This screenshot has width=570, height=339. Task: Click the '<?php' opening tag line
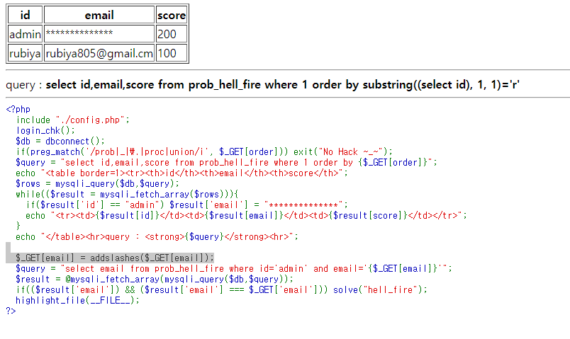tap(18, 109)
